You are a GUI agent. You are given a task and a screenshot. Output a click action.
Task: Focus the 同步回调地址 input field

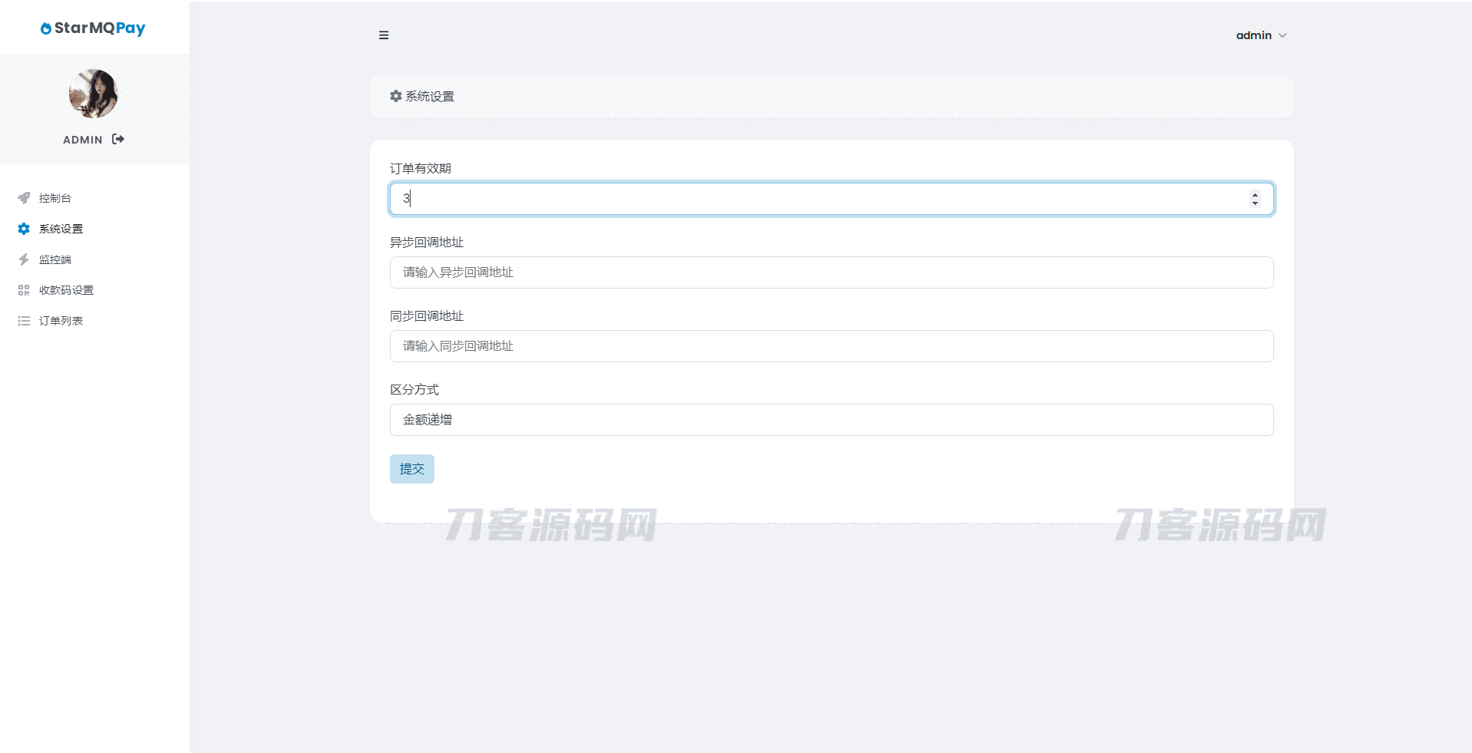click(x=831, y=346)
